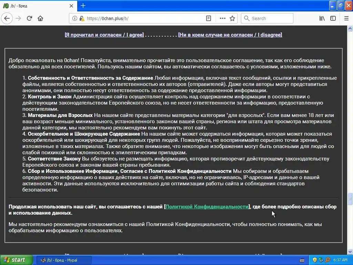Image resolution: width=353 pixels, height=265 pixels.
Task: Open the Политикой Конфиденциальности link
Action: 207,207
